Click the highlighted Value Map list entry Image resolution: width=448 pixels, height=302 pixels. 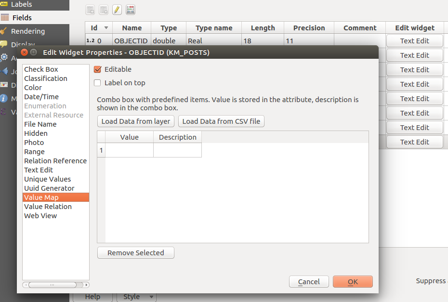pos(56,197)
